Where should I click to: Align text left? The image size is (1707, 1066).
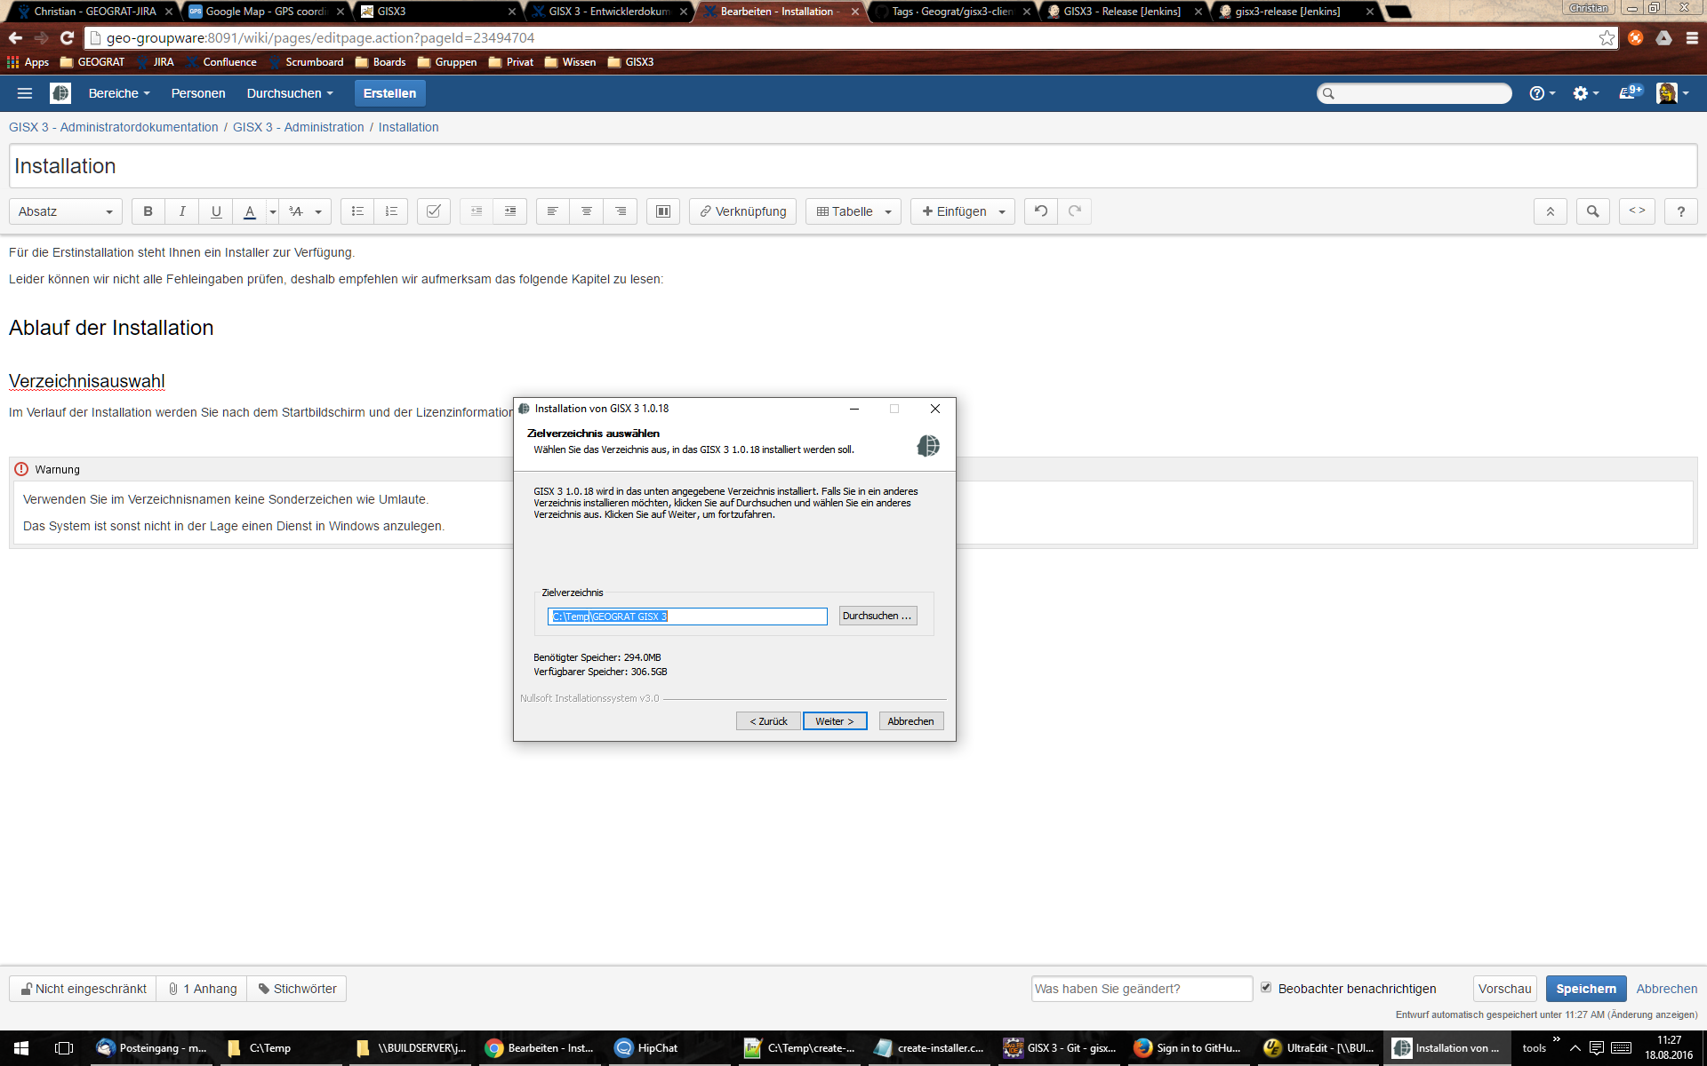(x=553, y=211)
